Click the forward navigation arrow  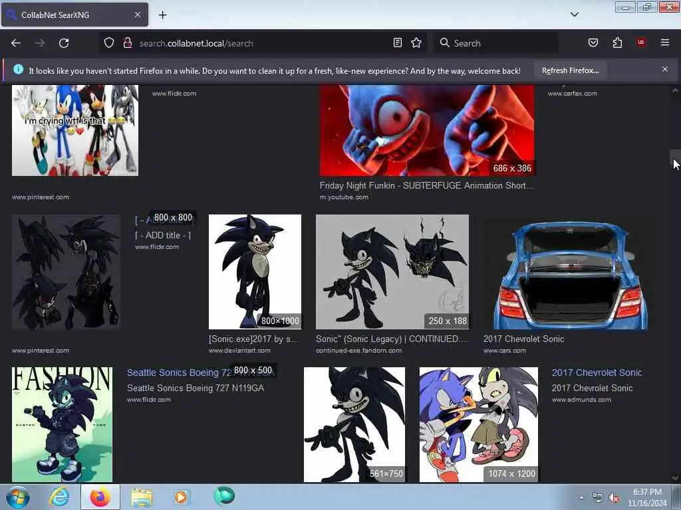tap(39, 43)
